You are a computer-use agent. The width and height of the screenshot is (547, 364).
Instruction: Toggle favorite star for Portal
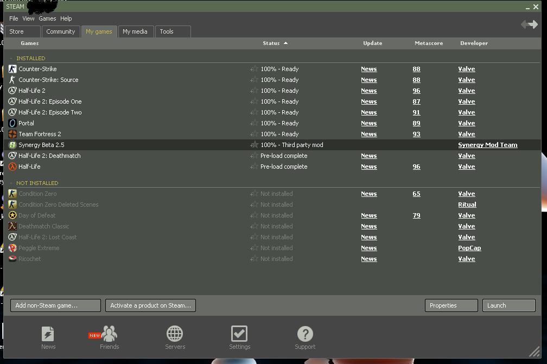click(x=255, y=123)
